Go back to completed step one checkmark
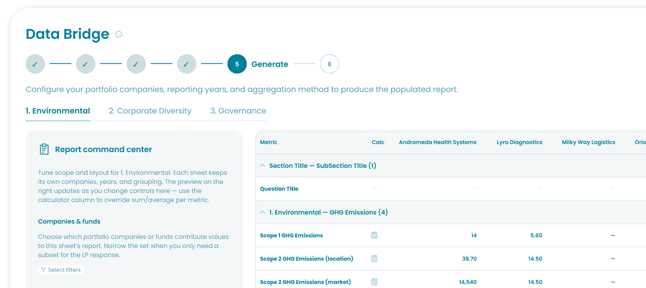646x288 pixels. point(35,64)
